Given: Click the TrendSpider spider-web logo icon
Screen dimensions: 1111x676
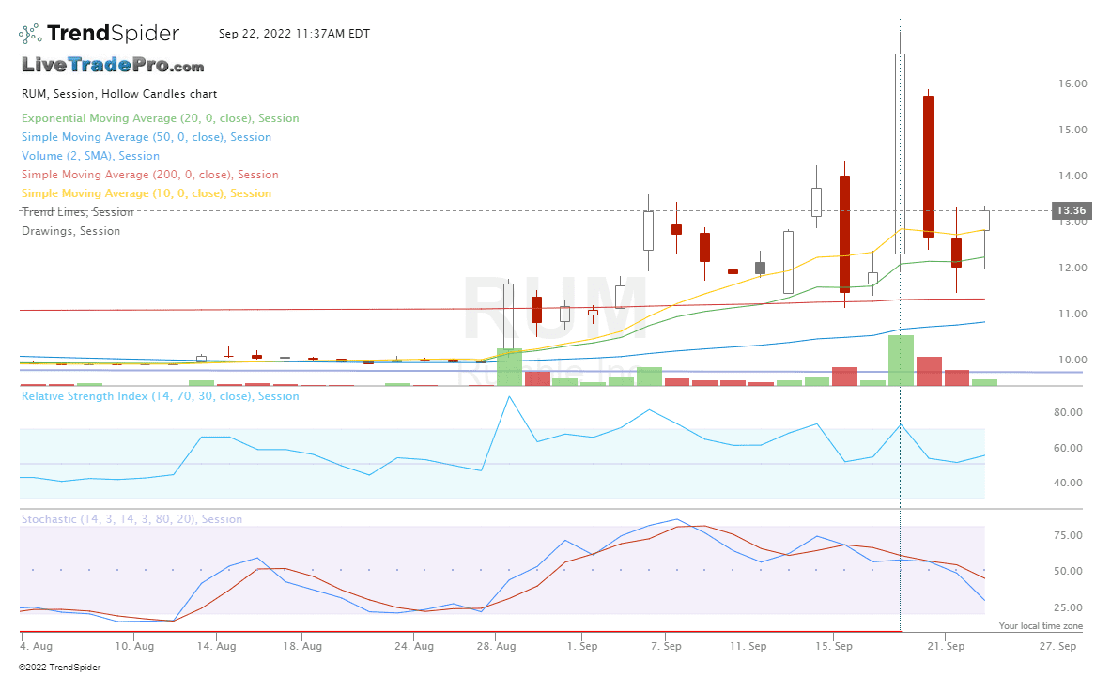Looking at the screenshot, I should tap(28, 32).
